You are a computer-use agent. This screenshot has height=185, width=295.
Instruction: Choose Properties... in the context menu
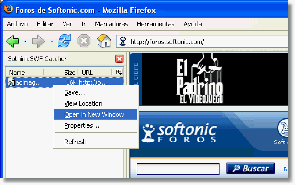[x=96, y=125]
